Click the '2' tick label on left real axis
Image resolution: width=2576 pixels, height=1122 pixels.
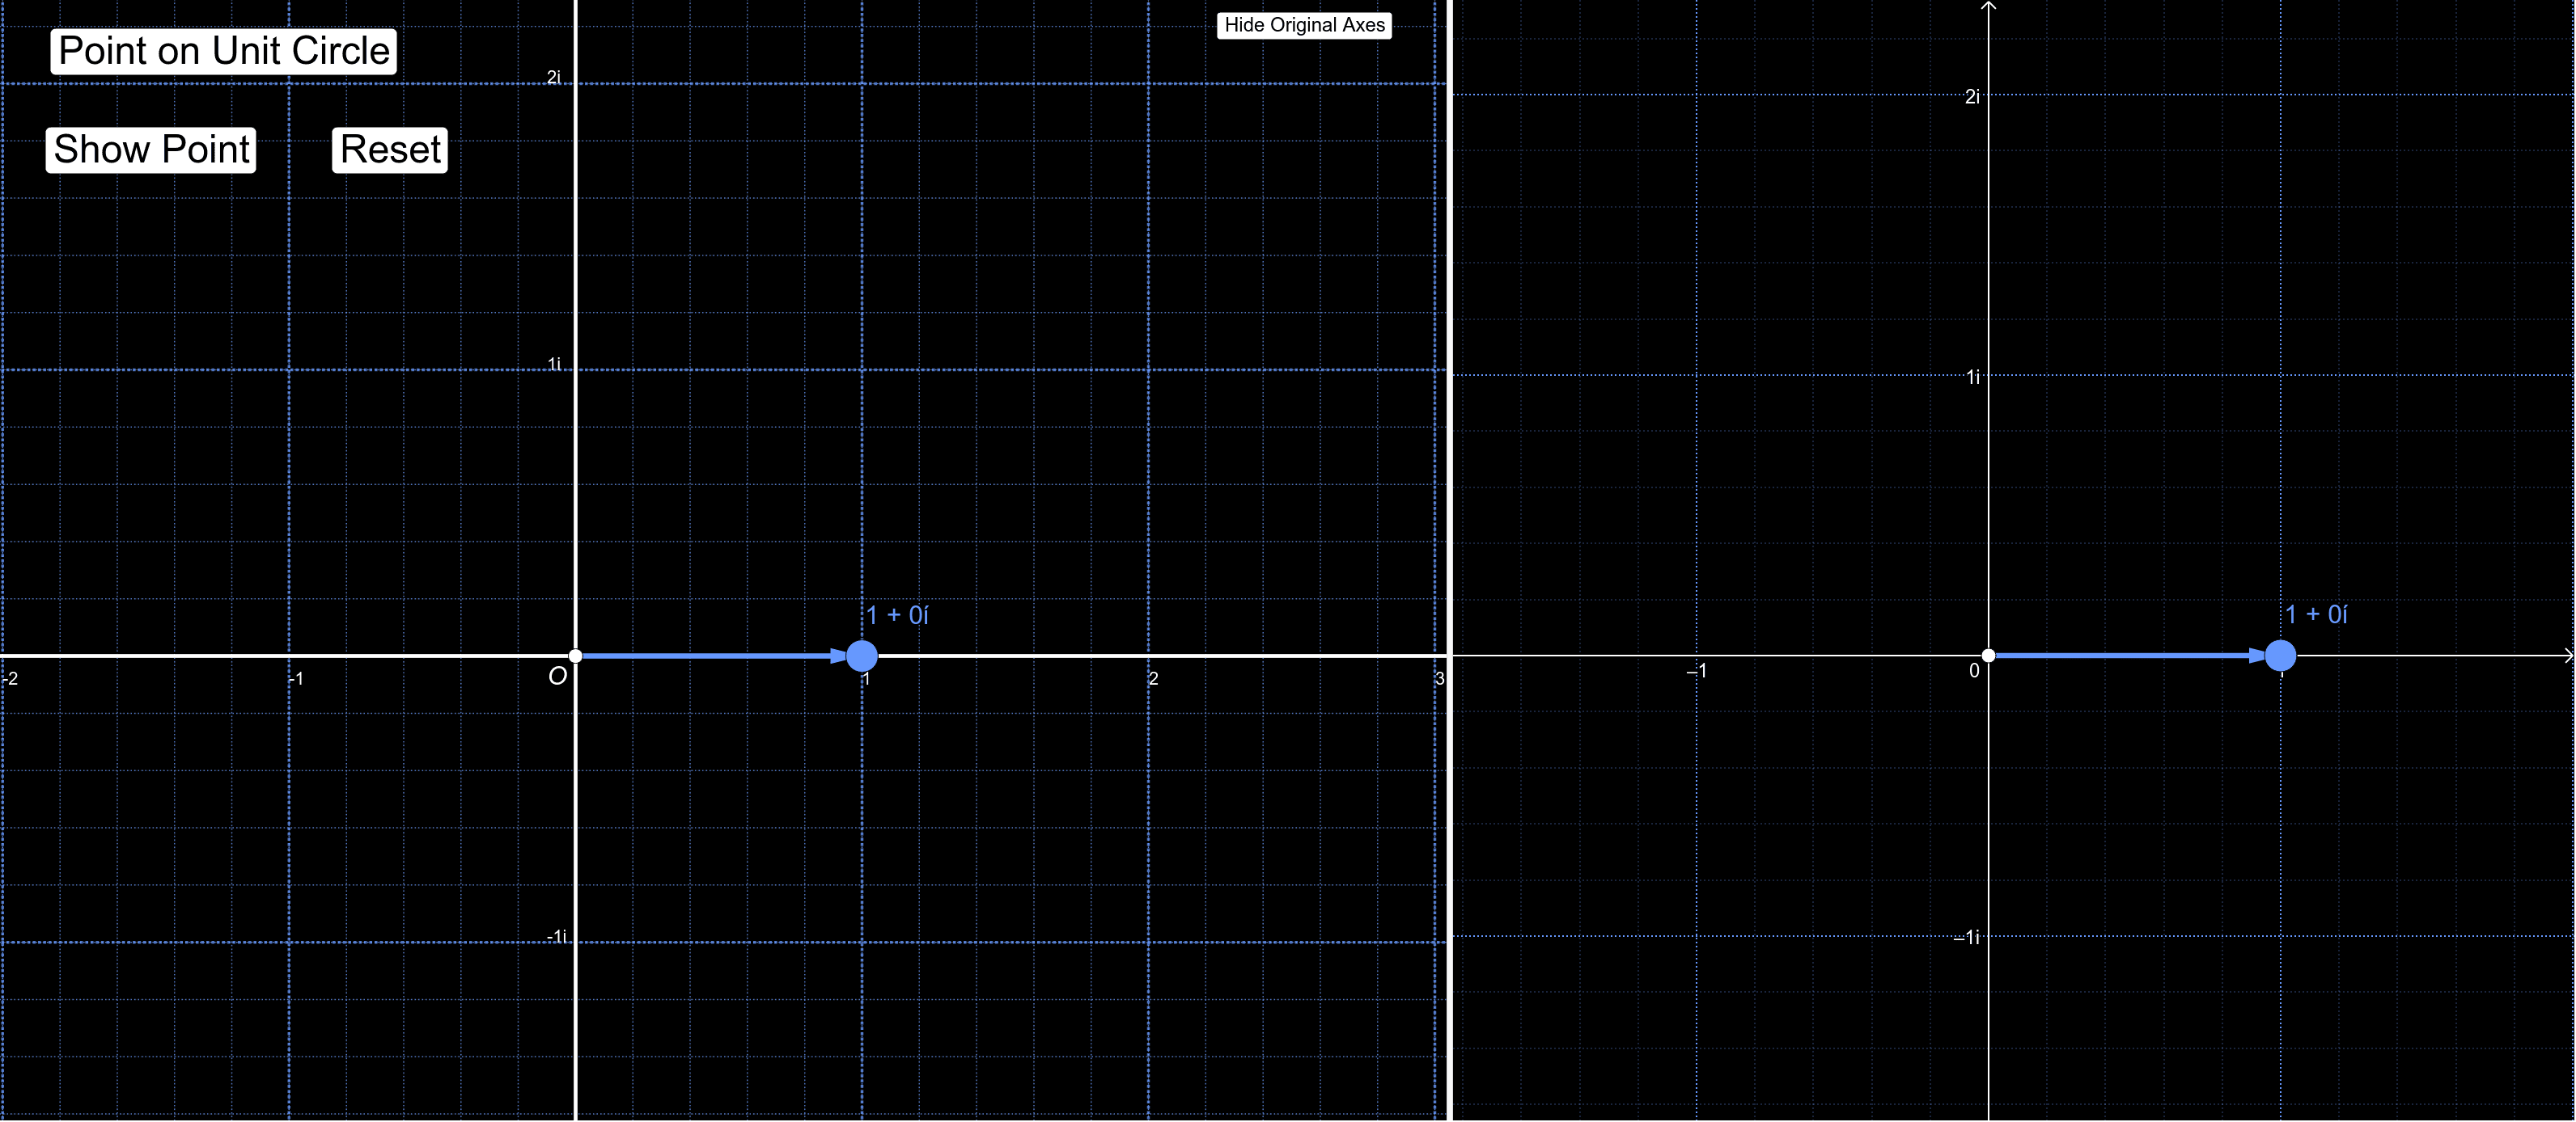[1153, 678]
